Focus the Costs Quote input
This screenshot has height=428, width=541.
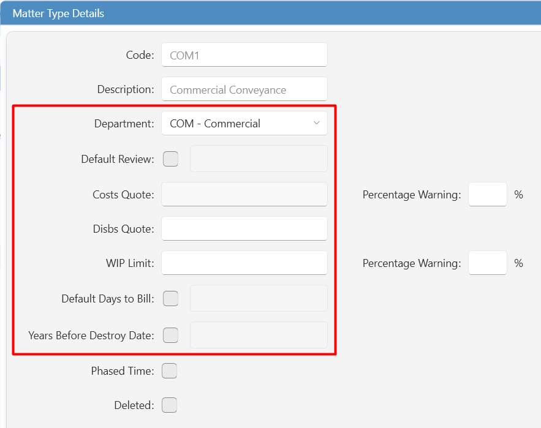point(244,194)
